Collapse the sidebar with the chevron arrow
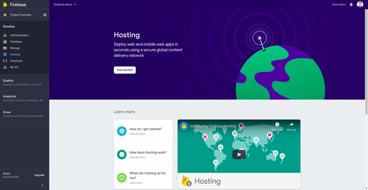 pos(42,186)
